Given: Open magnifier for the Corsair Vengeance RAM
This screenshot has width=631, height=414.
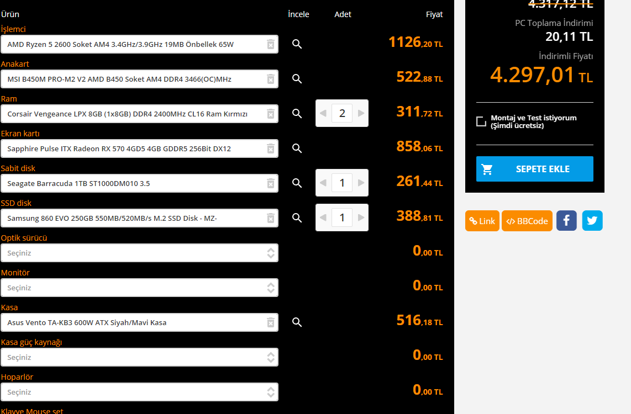Looking at the screenshot, I should [297, 113].
